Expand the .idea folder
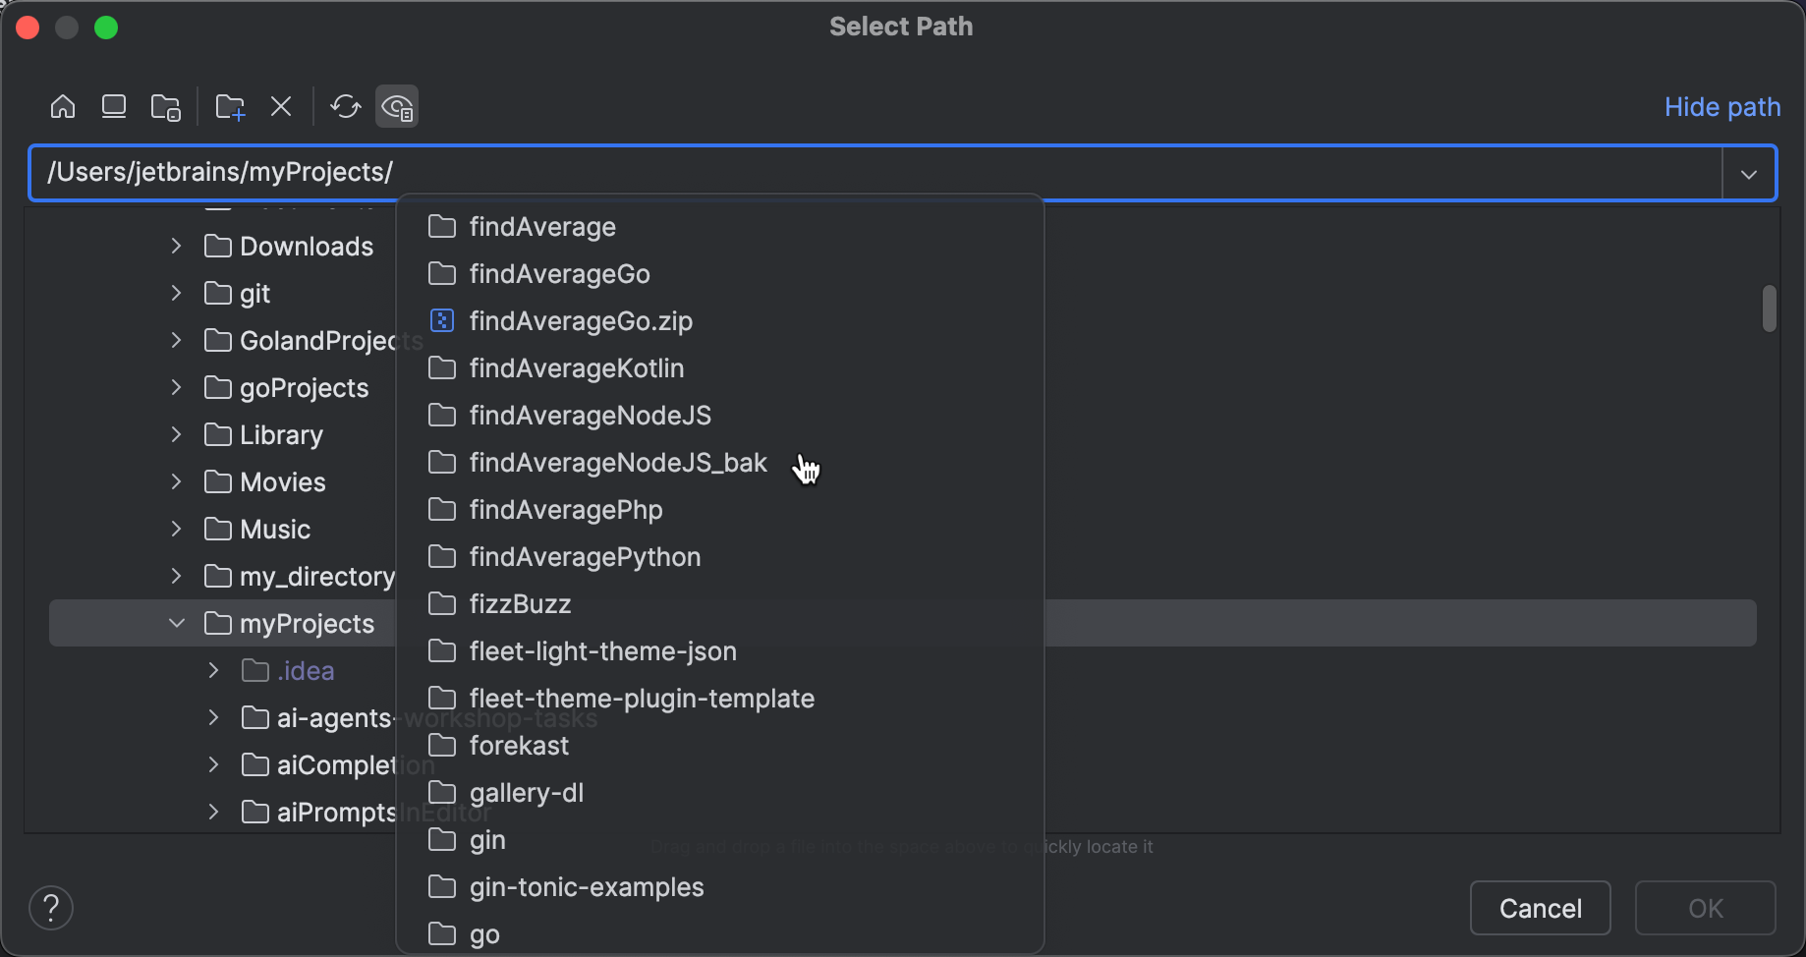 [x=214, y=670]
